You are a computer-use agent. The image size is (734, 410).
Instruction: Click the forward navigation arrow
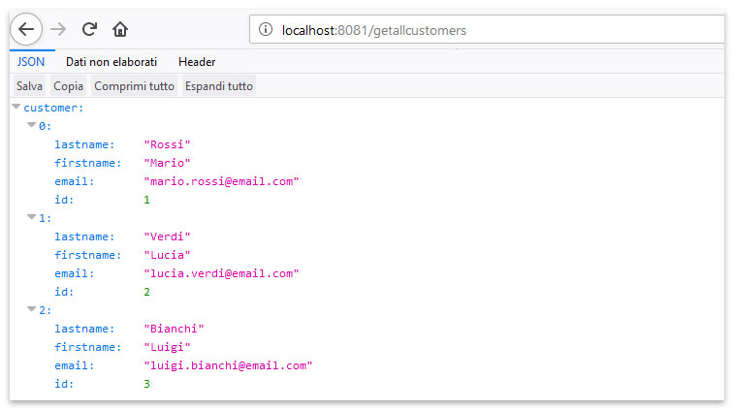click(x=58, y=29)
